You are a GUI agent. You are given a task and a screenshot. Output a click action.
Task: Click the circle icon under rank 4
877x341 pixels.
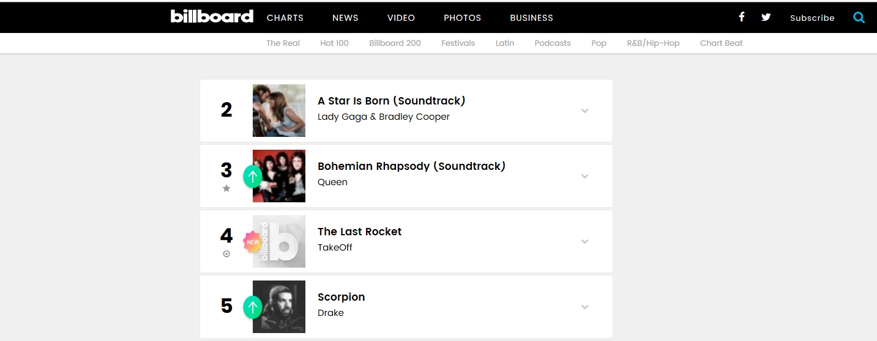pos(226,254)
